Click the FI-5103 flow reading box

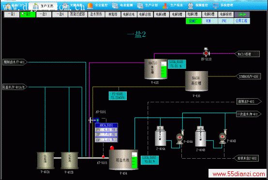tap(118, 96)
